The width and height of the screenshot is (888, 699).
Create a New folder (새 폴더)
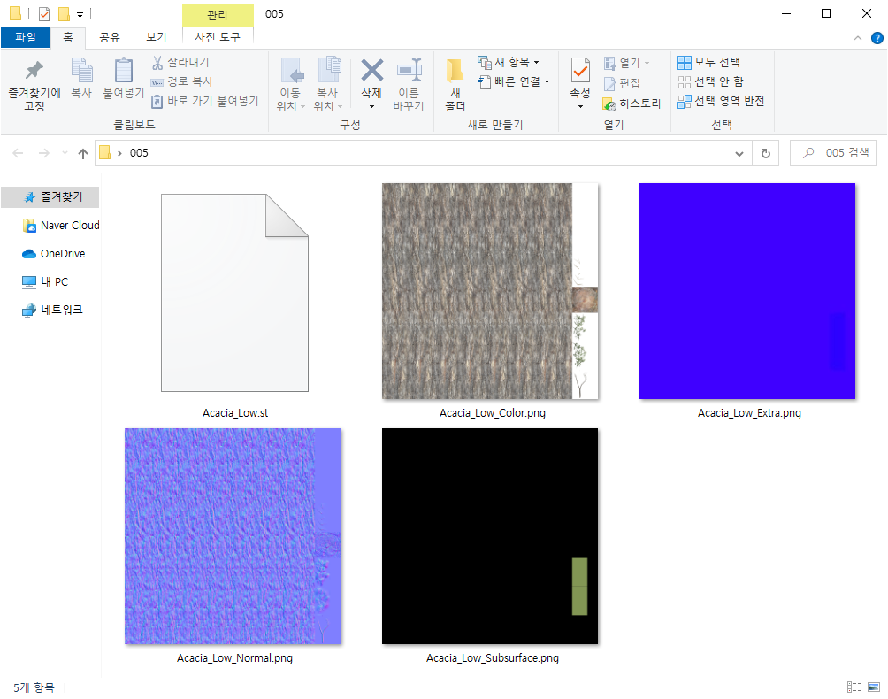click(455, 84)
